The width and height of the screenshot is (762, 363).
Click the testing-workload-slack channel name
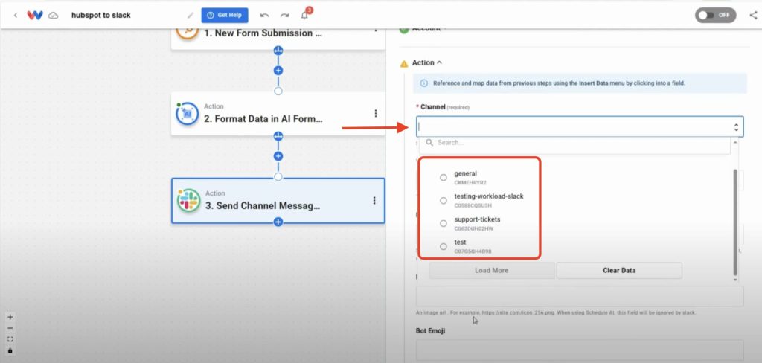489,196
